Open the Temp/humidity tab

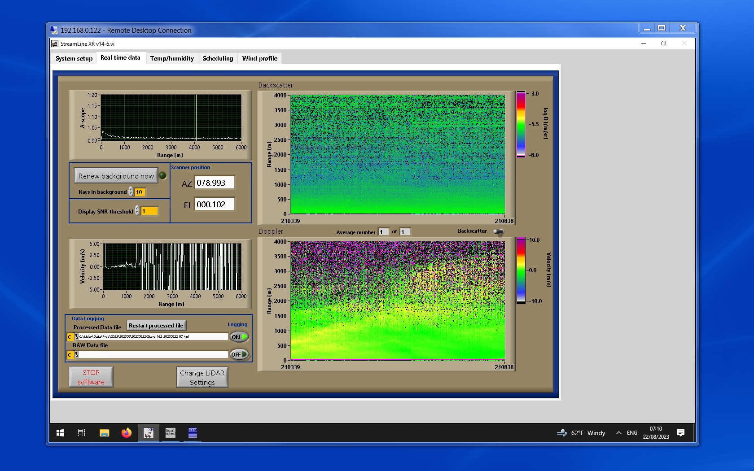172,58
